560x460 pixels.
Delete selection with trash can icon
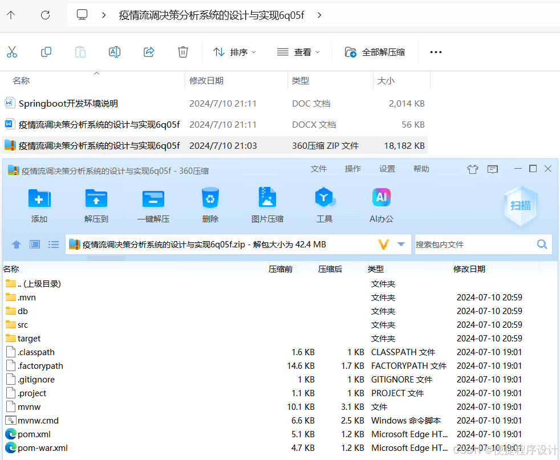pyautogui.click(x=183, y=52)
